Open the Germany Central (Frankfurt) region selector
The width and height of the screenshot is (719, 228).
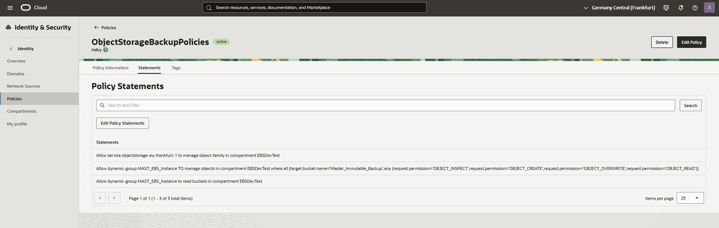[619, 7]
